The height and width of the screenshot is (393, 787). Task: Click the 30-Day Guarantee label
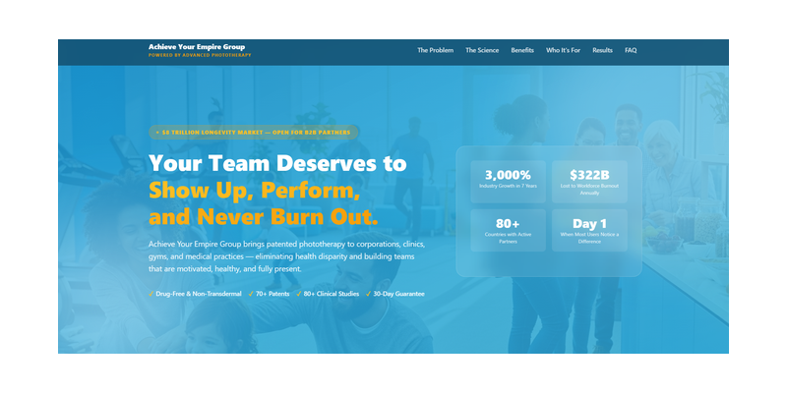tap(399, 294)
